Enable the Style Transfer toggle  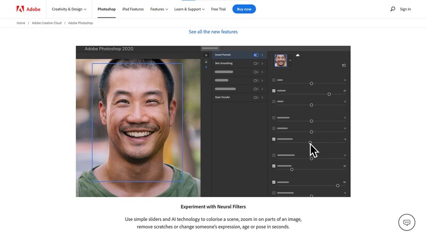click(x=256, y=97)
